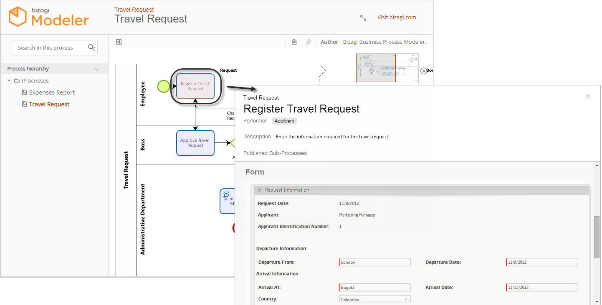Viewport: 602px width, 305px height.
Task: Select the Approve Travel Request task
Action: [195, 143]
